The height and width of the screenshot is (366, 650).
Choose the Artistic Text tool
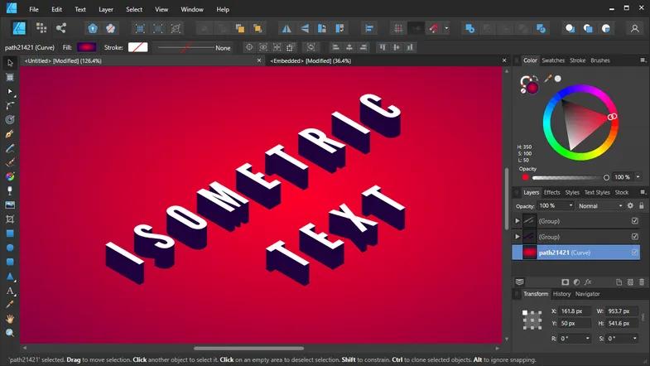click(x=10, y=291)
